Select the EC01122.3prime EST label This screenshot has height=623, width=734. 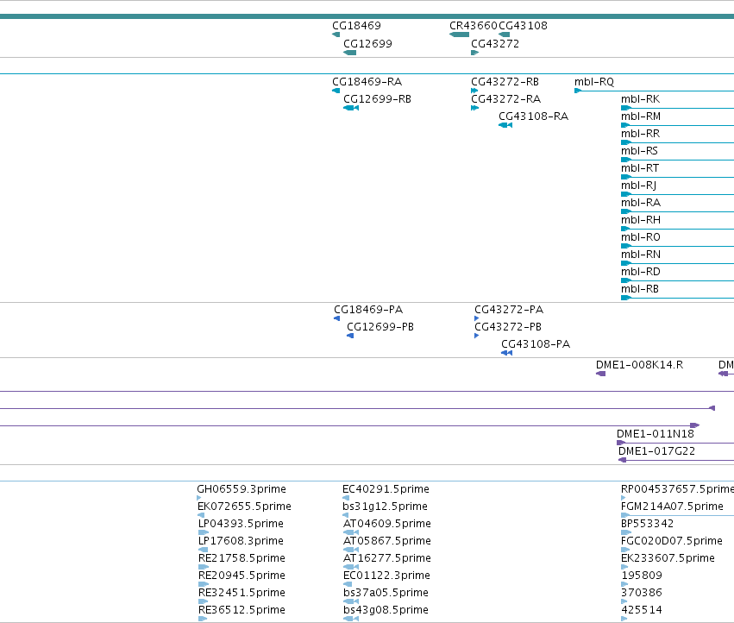(x=386, y=576)
